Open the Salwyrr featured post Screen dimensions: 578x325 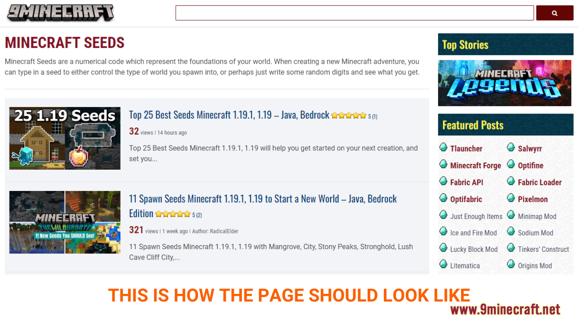530,149
